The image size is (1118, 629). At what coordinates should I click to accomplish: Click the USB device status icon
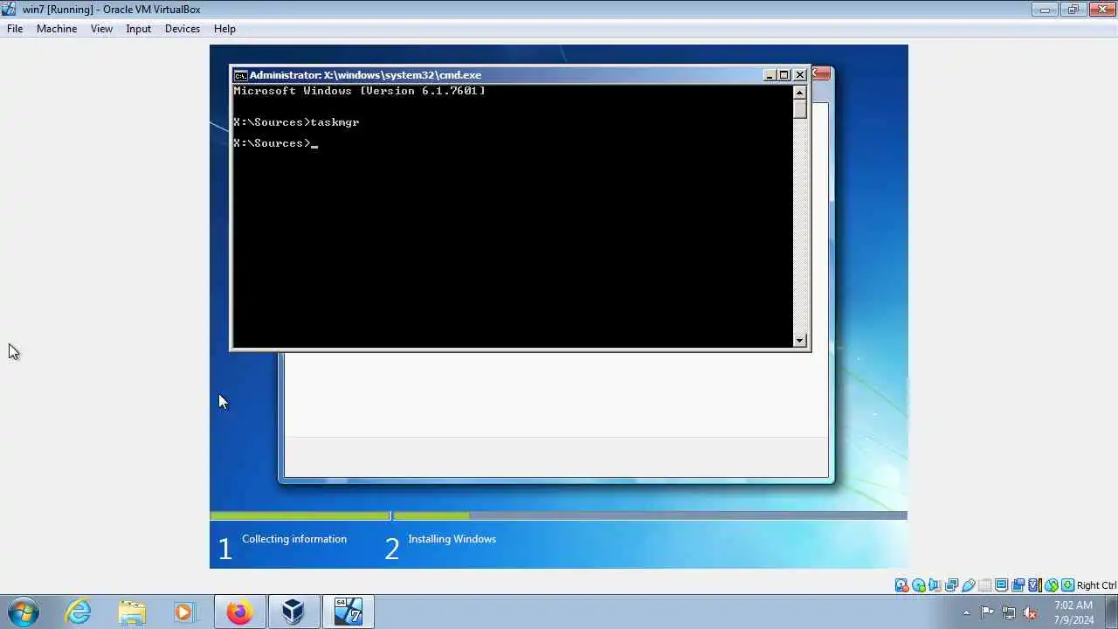tap(968, 585)
